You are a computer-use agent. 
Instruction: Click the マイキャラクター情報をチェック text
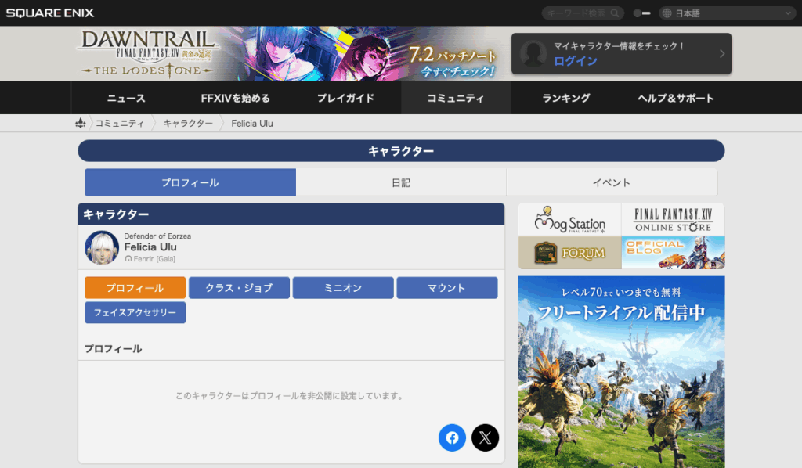tap(620, 46)
